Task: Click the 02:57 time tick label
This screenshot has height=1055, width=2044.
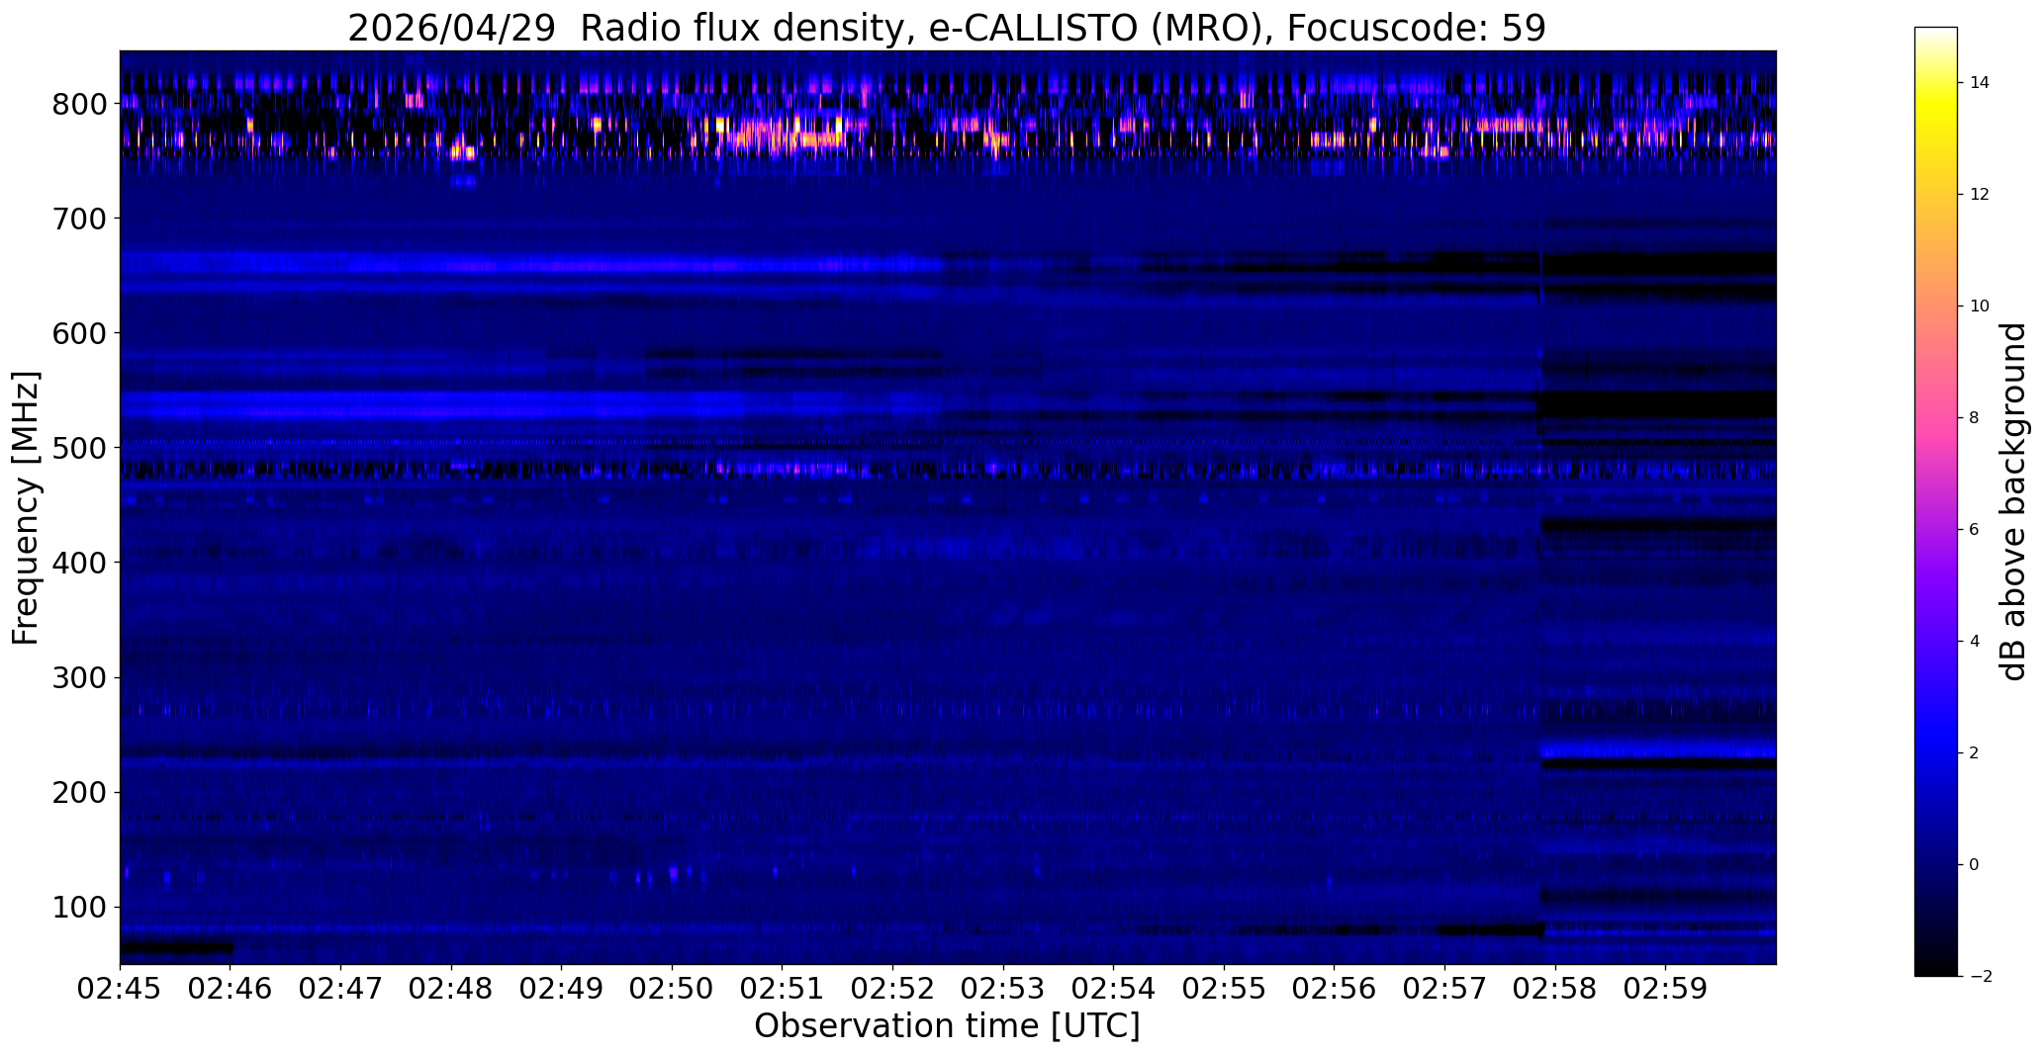Action: click(x=1445, y=990)
